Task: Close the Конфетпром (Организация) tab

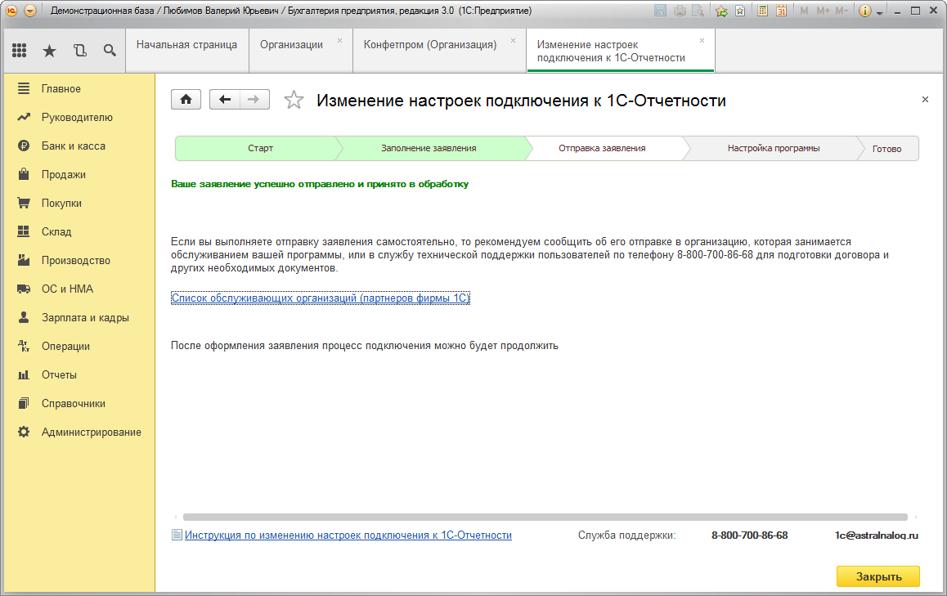Action: [x=513, y=40]
